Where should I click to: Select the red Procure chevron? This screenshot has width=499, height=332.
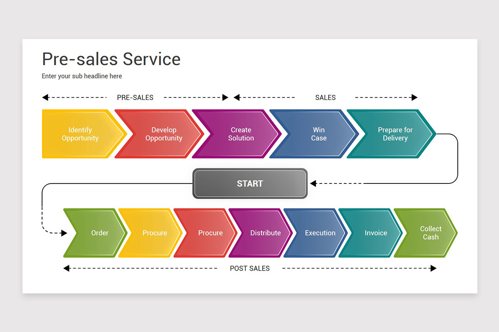pos(206,233)
